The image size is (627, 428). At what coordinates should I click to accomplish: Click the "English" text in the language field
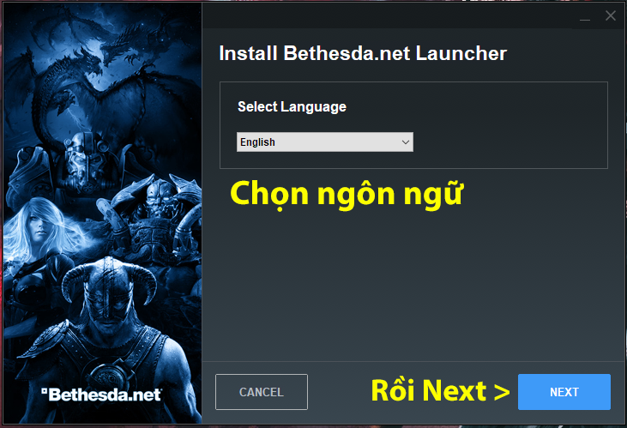[x=257, y=142]
